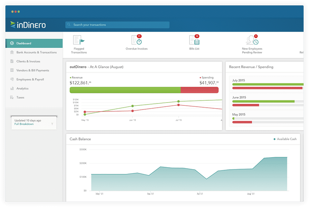Click the outDinero At A Glance title

click(97, 67)
